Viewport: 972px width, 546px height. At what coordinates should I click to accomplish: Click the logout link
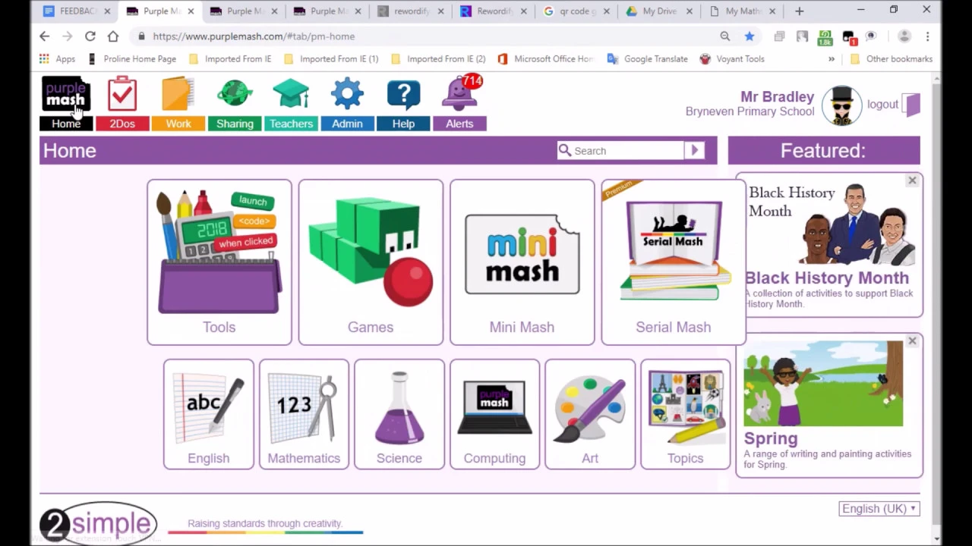tap(882, 105)
